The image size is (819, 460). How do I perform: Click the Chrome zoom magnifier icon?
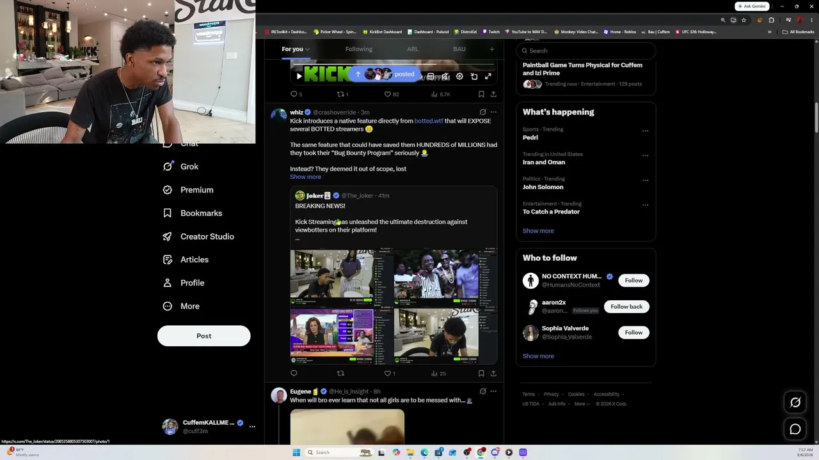[x=723, y=20]
